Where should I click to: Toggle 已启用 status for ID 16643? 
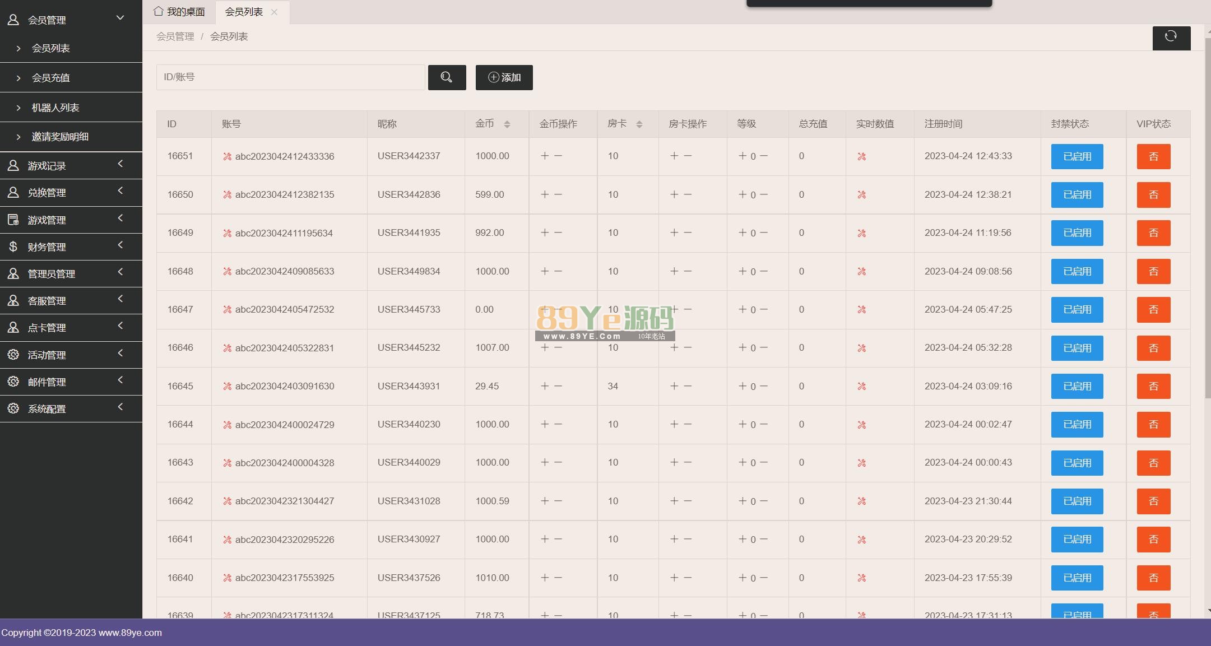tap(1077, 463)
